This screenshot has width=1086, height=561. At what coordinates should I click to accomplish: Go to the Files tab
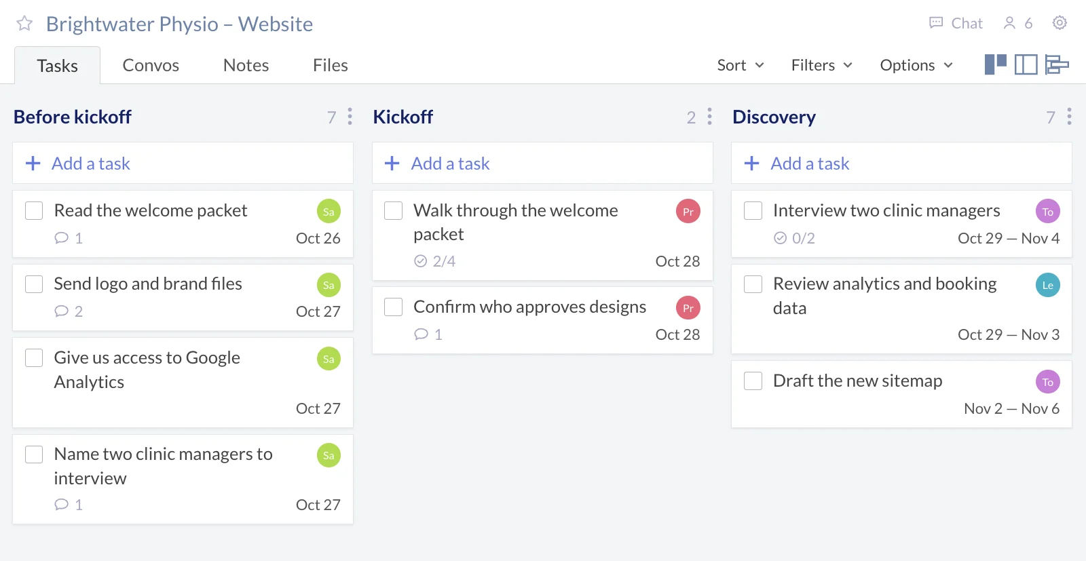tap(331, 65)
